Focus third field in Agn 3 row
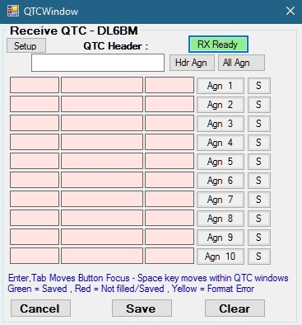The image size is (302, 325). click(x=170, y=123)
